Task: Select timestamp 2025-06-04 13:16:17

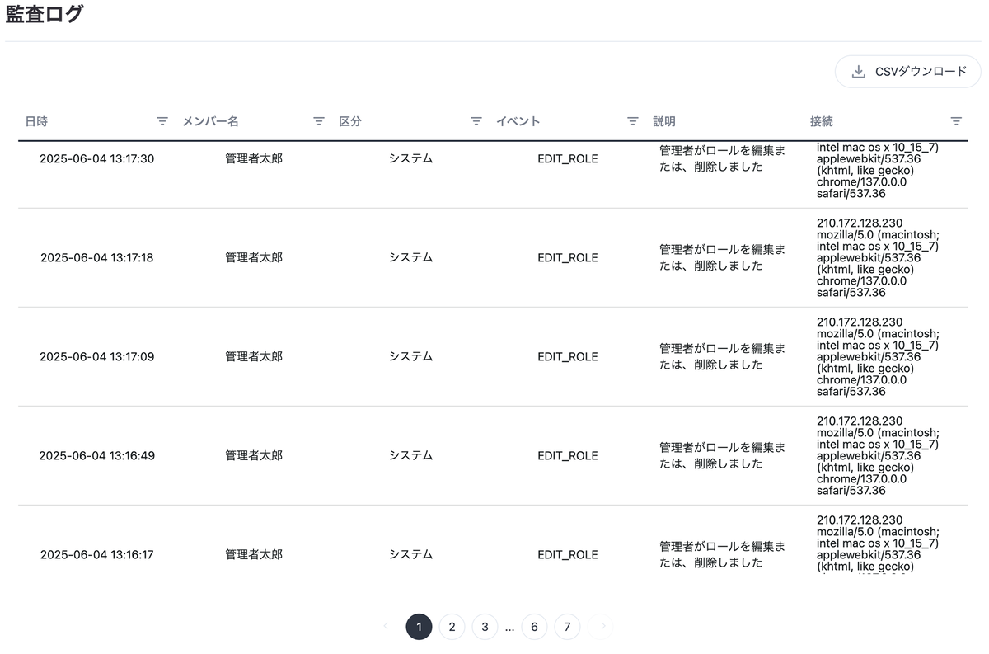Action: click(96, 554)
